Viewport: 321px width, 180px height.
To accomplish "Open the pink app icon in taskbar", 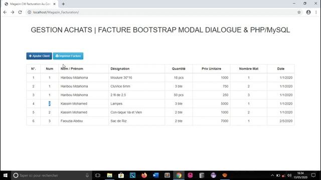I will click(x=190, y=175).
